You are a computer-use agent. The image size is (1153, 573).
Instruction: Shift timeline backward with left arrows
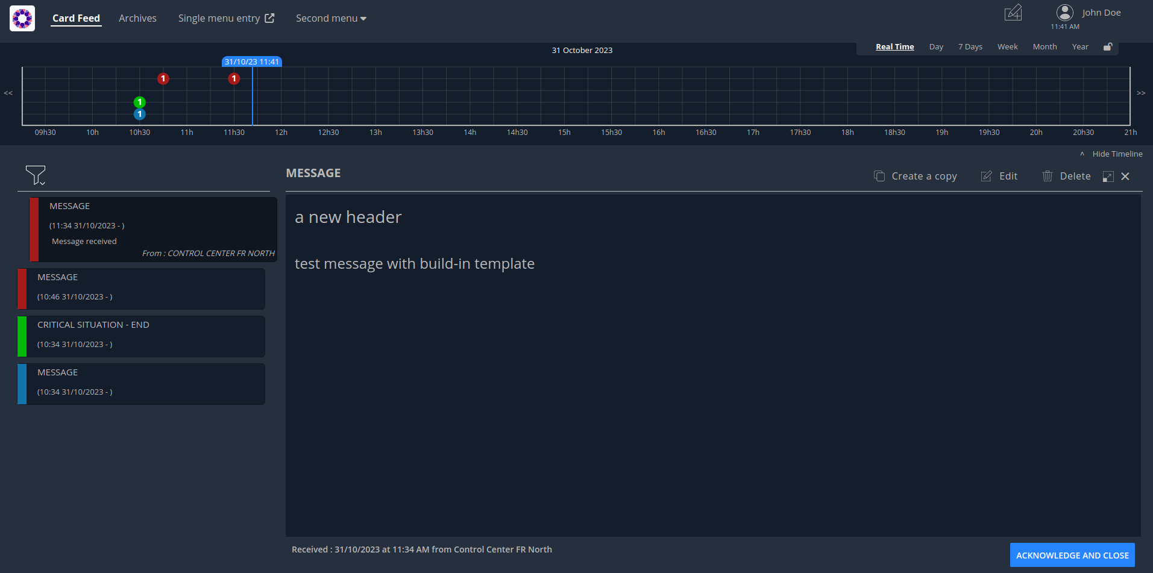click(x=8, y=93)
